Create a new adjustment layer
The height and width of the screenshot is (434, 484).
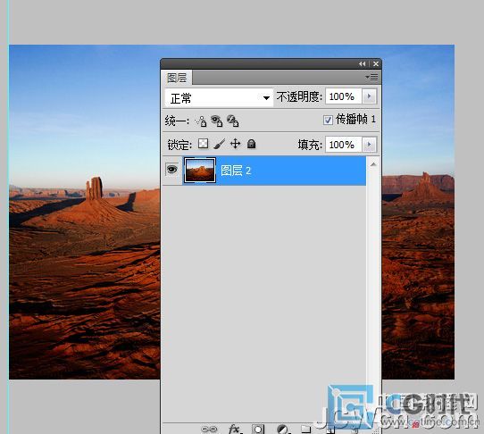(x=282, y=429)
